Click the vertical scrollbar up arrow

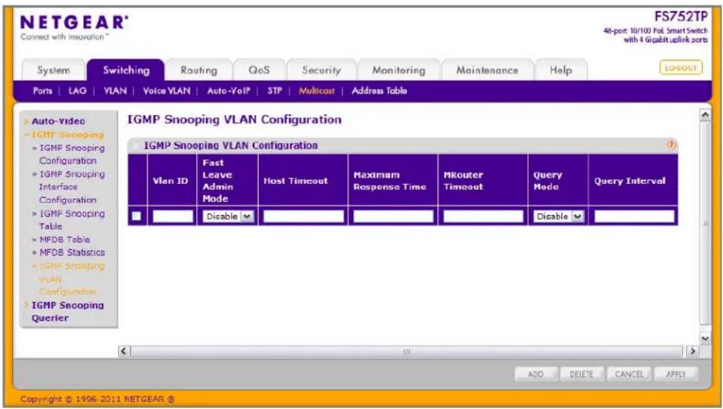coord(705,114)
